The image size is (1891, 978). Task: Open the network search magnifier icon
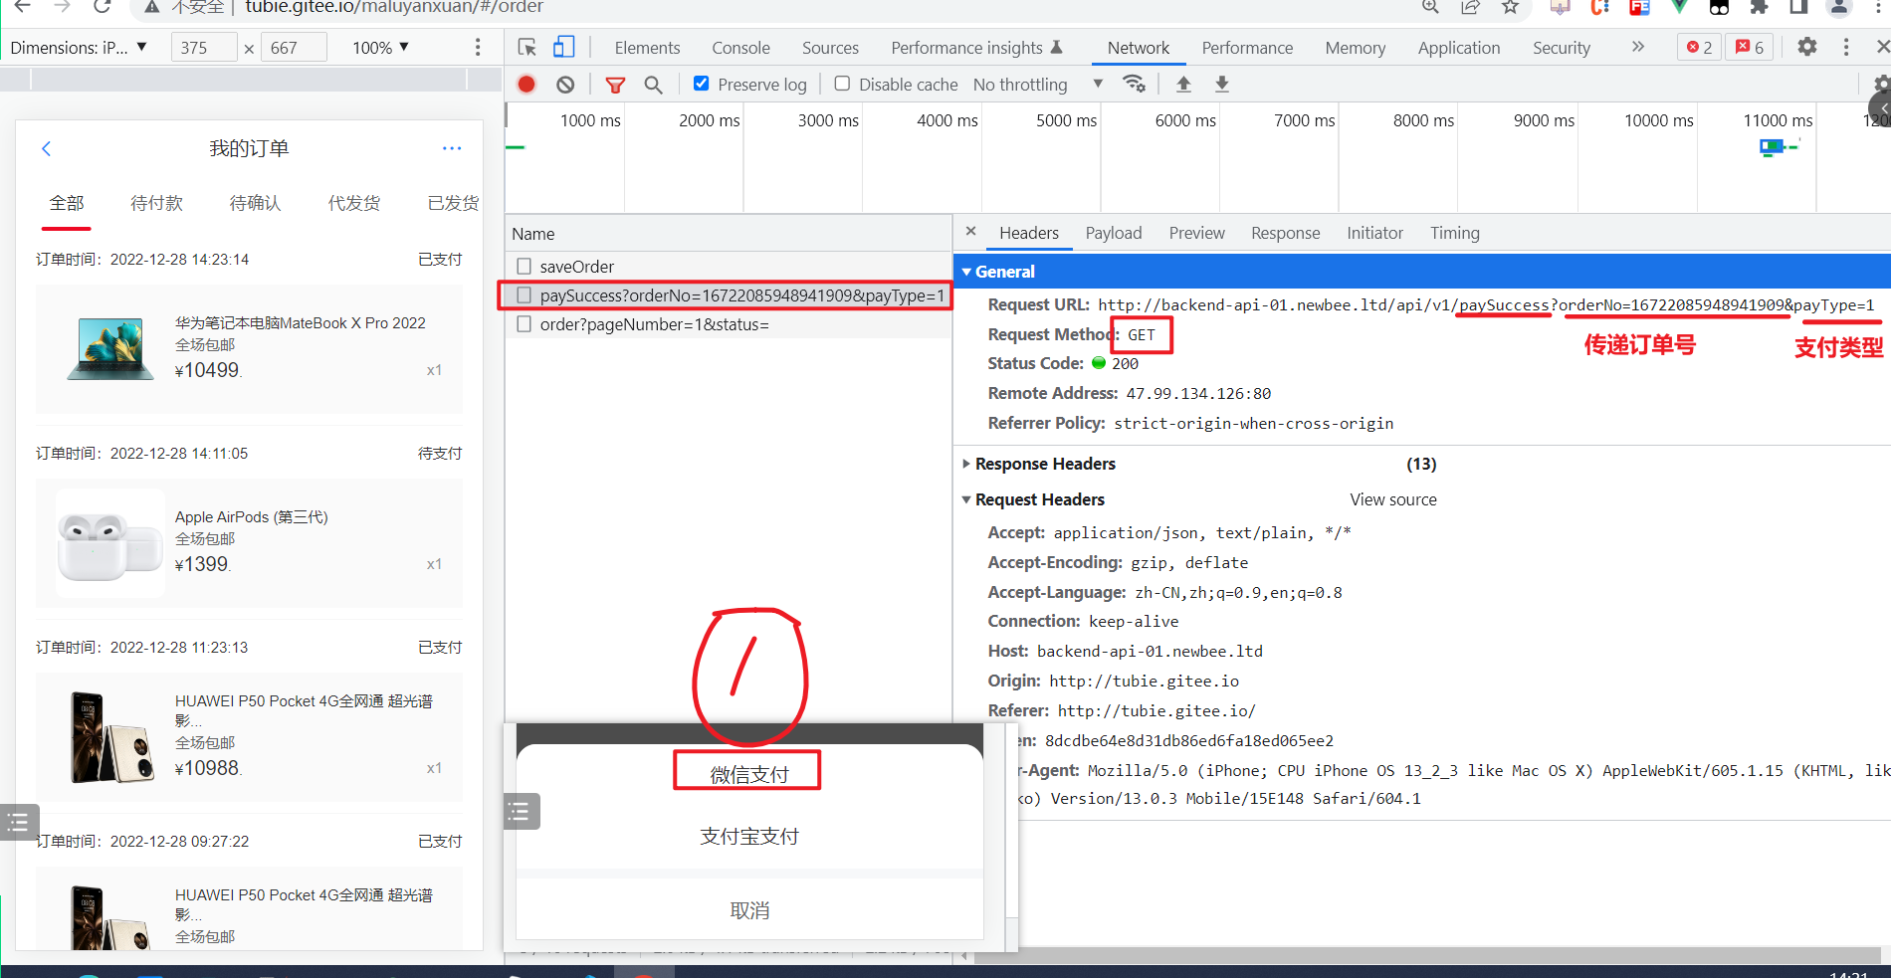[x=653, y=85]
